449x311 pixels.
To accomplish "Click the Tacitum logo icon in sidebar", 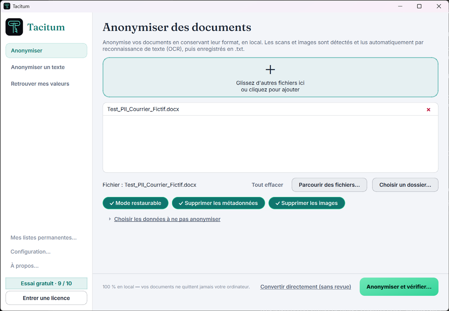I will point(14,27).
